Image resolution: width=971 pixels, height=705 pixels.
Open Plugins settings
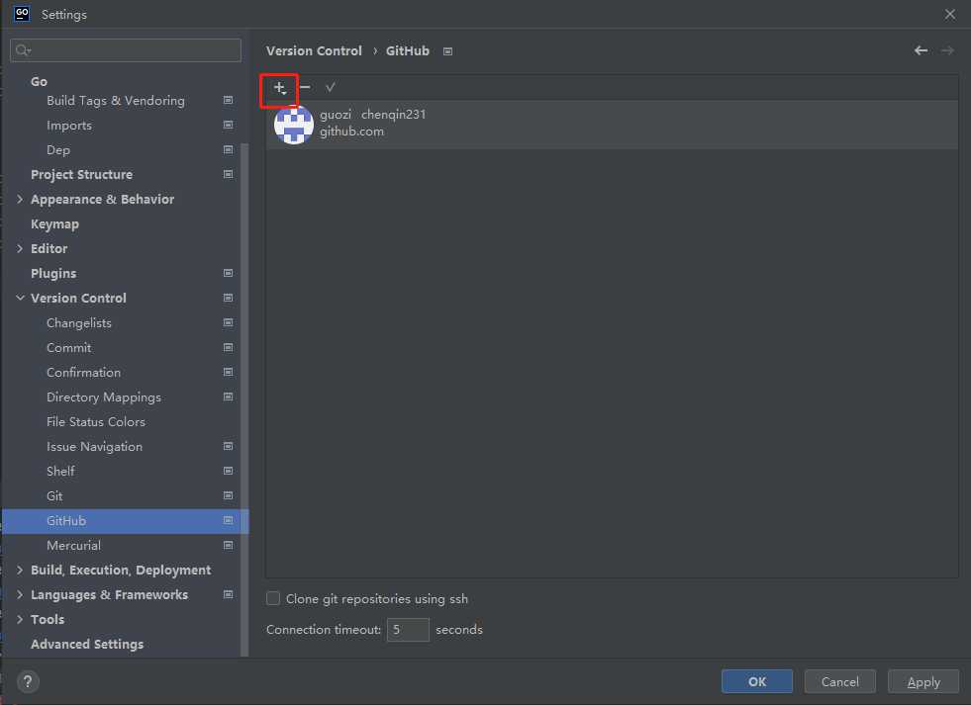[53, 273]
